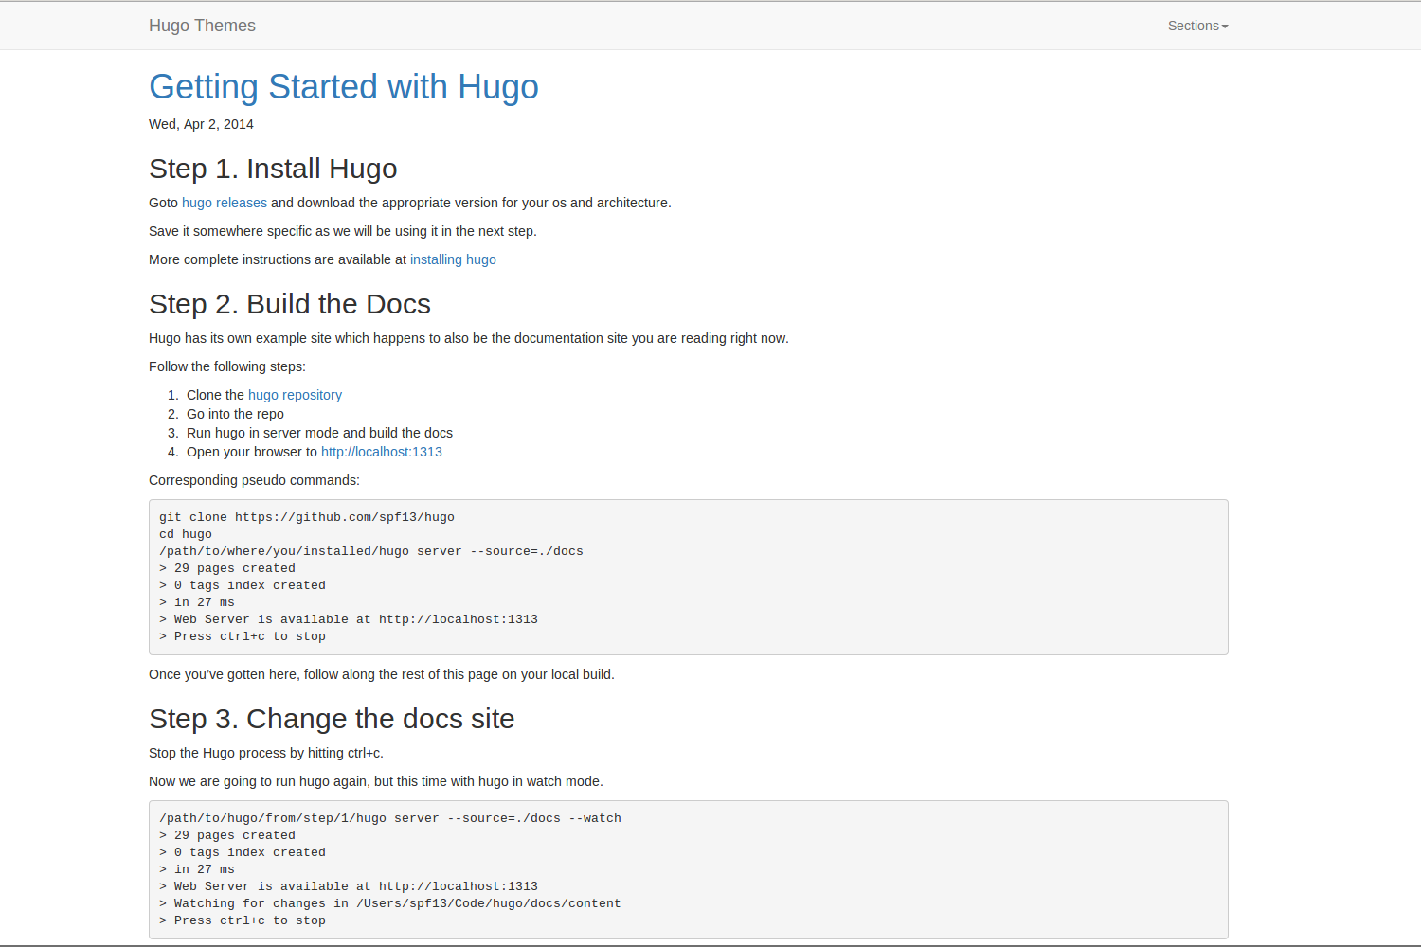Click the Hugo Themes brand link
Image resolution: width=1421 pixels, height=947 pixels.
[x=202, y=26]
